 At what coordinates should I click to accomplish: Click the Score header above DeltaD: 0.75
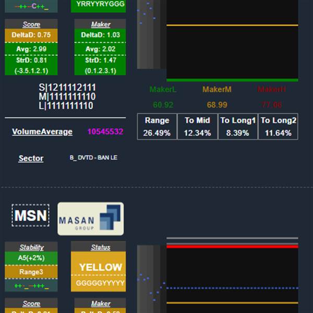pos(31,24)
